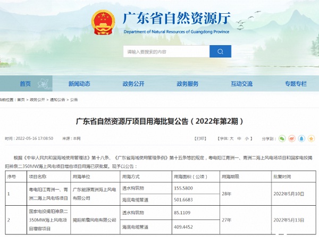Click table header 用海期限
The height and width of the screenshot is (237, 319).
point(230,177)
